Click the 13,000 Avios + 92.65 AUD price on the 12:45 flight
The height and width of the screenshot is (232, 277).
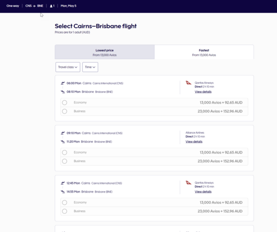[221, 203]
